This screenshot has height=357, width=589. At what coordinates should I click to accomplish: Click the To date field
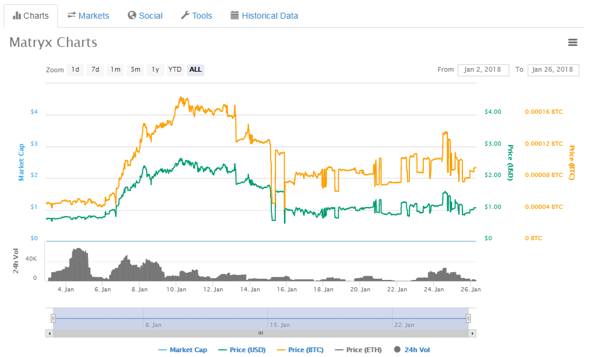553,70
